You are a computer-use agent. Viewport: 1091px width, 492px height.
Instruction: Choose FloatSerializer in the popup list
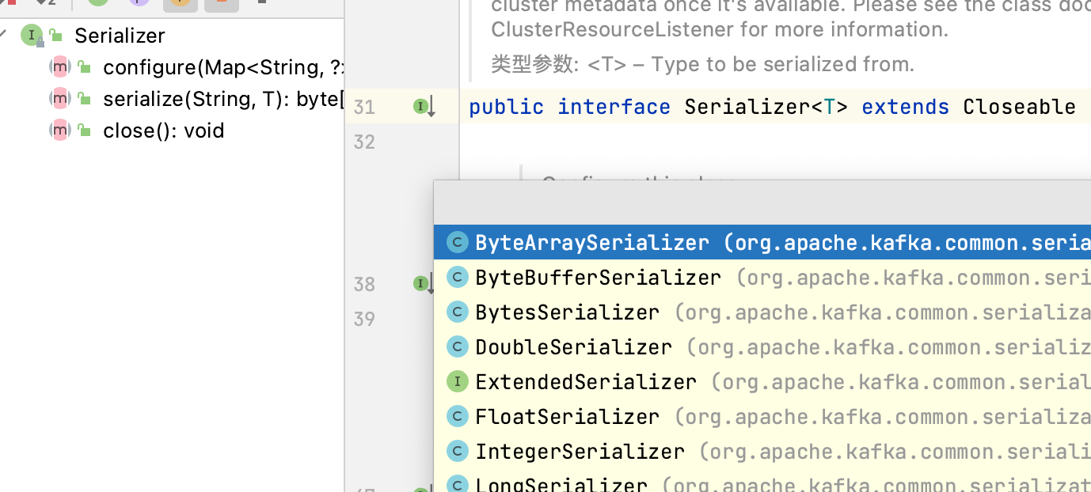pos(567,416)
